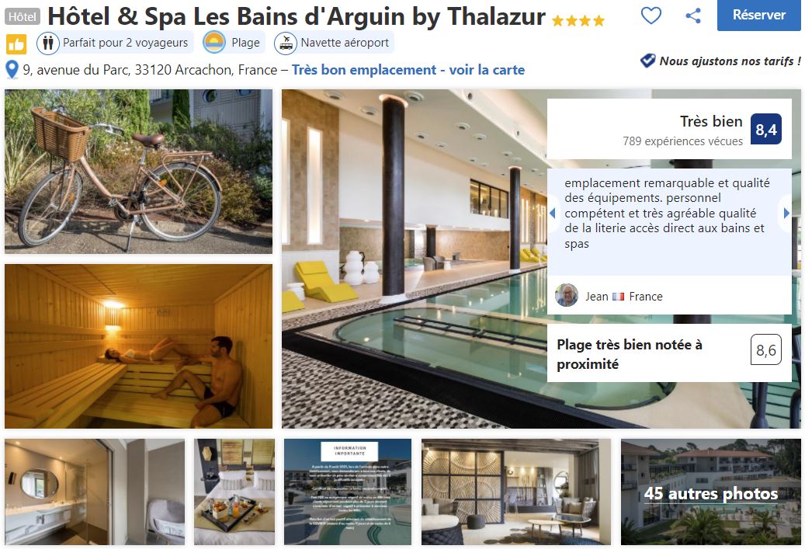The image size is (805, 549).
Task: Open the 'Très bon emplacement - voir la carte' link
Action: coord(408,70)
